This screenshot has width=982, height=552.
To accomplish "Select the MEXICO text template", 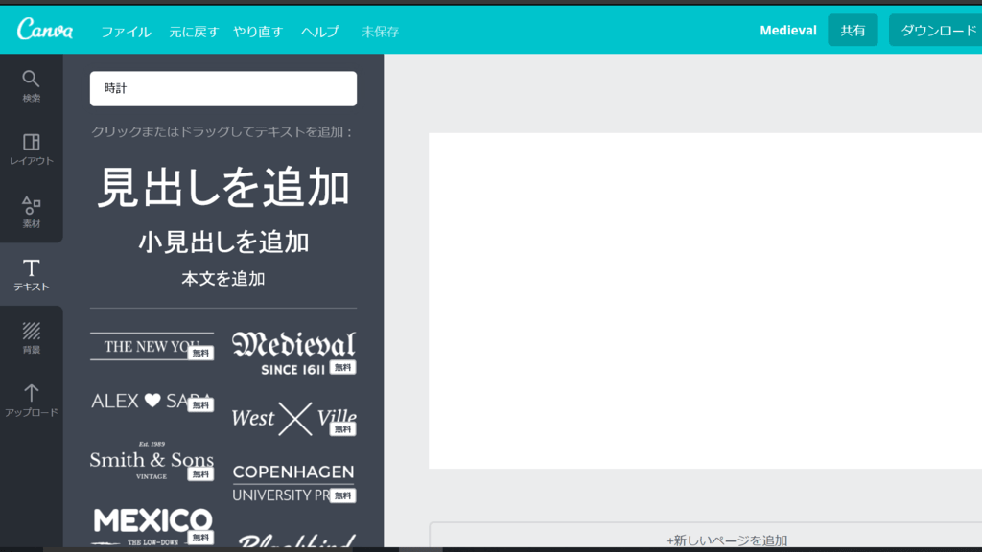I will [152, 526].
